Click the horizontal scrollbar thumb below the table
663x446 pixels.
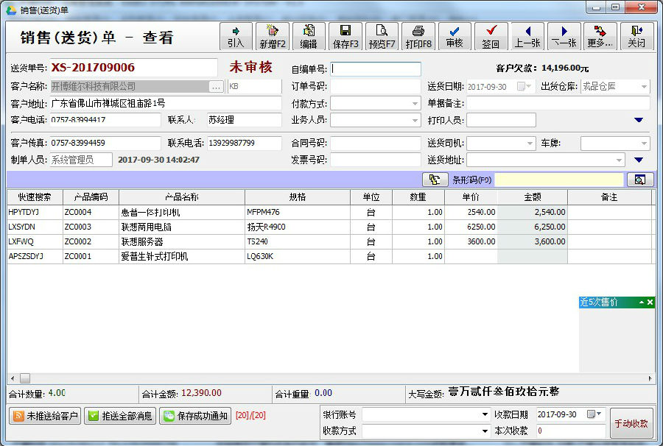[25, 378]
